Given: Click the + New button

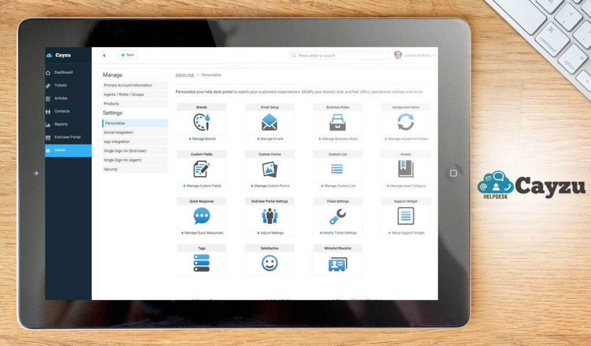Looking at the screenshot, I should tap(127, 54).
